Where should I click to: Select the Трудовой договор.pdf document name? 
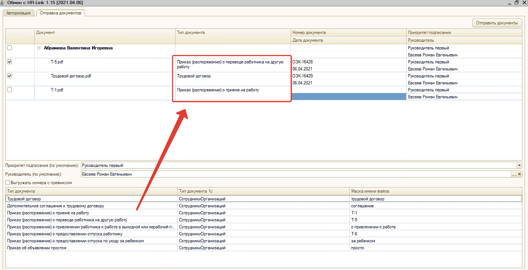(x=71, y=76)
